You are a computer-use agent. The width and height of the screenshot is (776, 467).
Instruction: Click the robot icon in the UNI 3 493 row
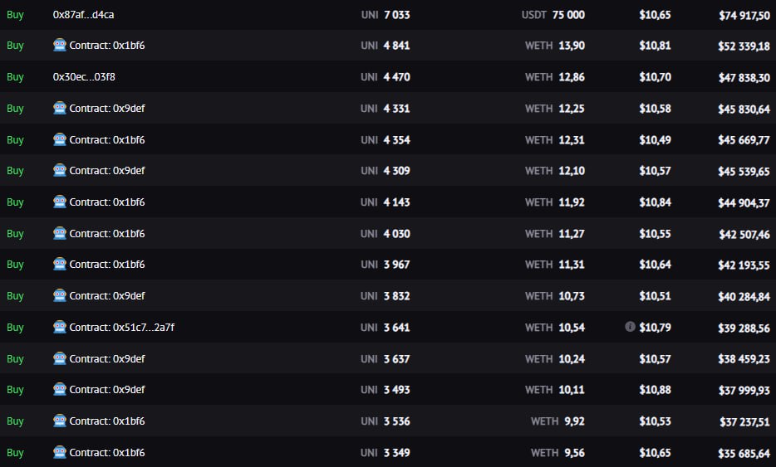(60, 389)
